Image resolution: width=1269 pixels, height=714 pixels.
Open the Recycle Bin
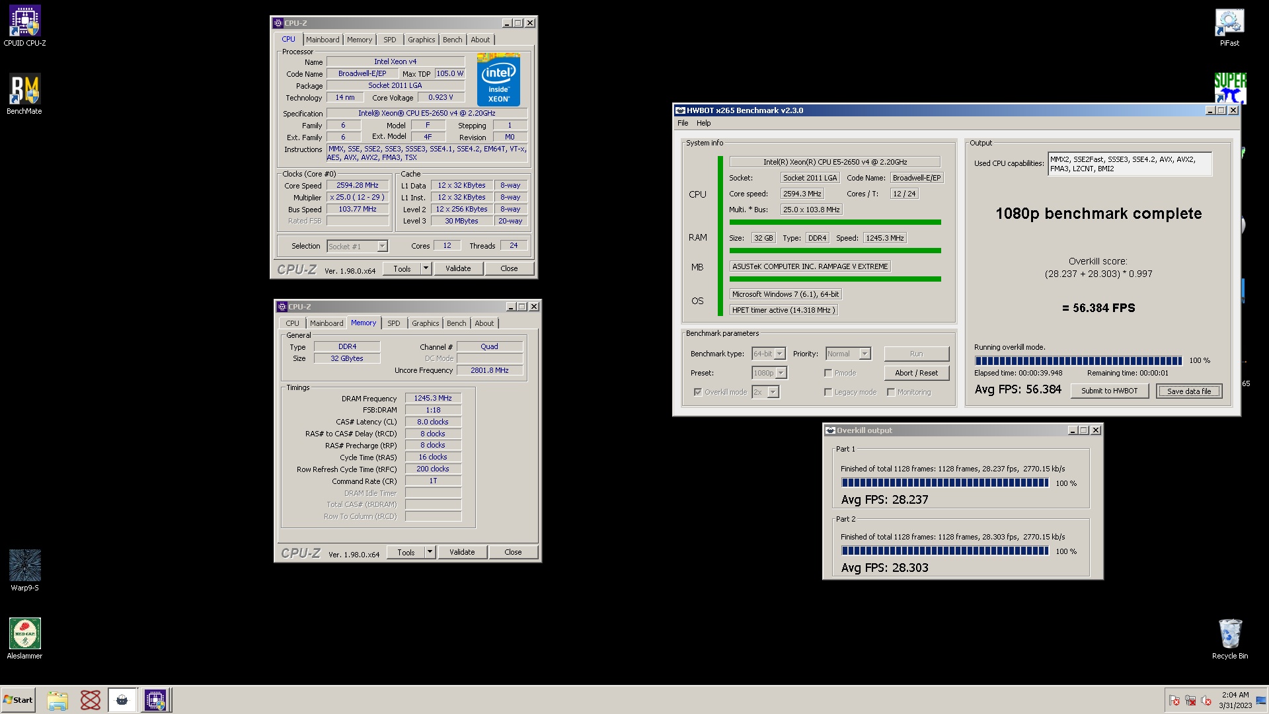(x=1230, y=639)
